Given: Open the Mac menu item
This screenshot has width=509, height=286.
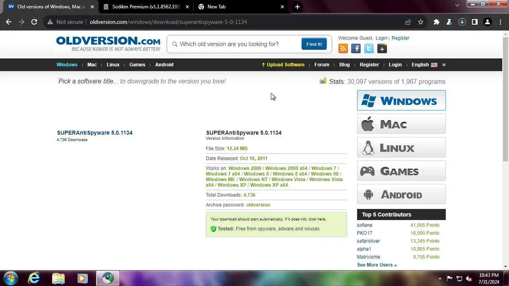Looking at the screenshot, I should [x=92, y=65].
